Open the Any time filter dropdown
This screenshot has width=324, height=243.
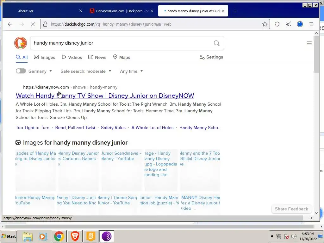point(131,71)
